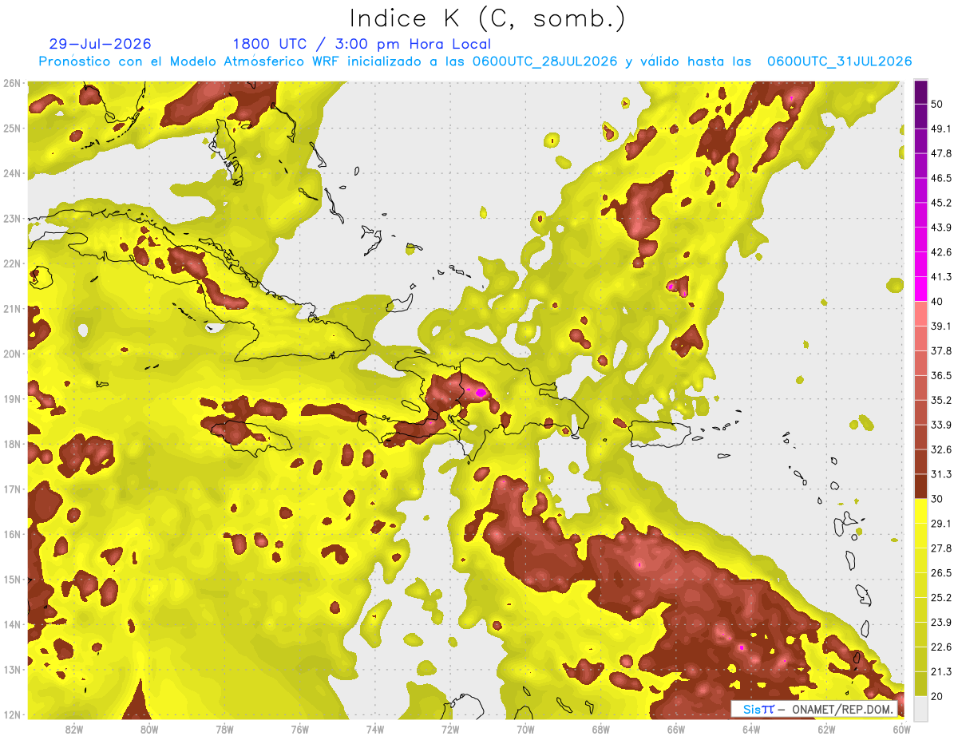This screenshot has height=740, width=958.
Task: Click the colorbar value "47.8"
Action: (941, 153)
